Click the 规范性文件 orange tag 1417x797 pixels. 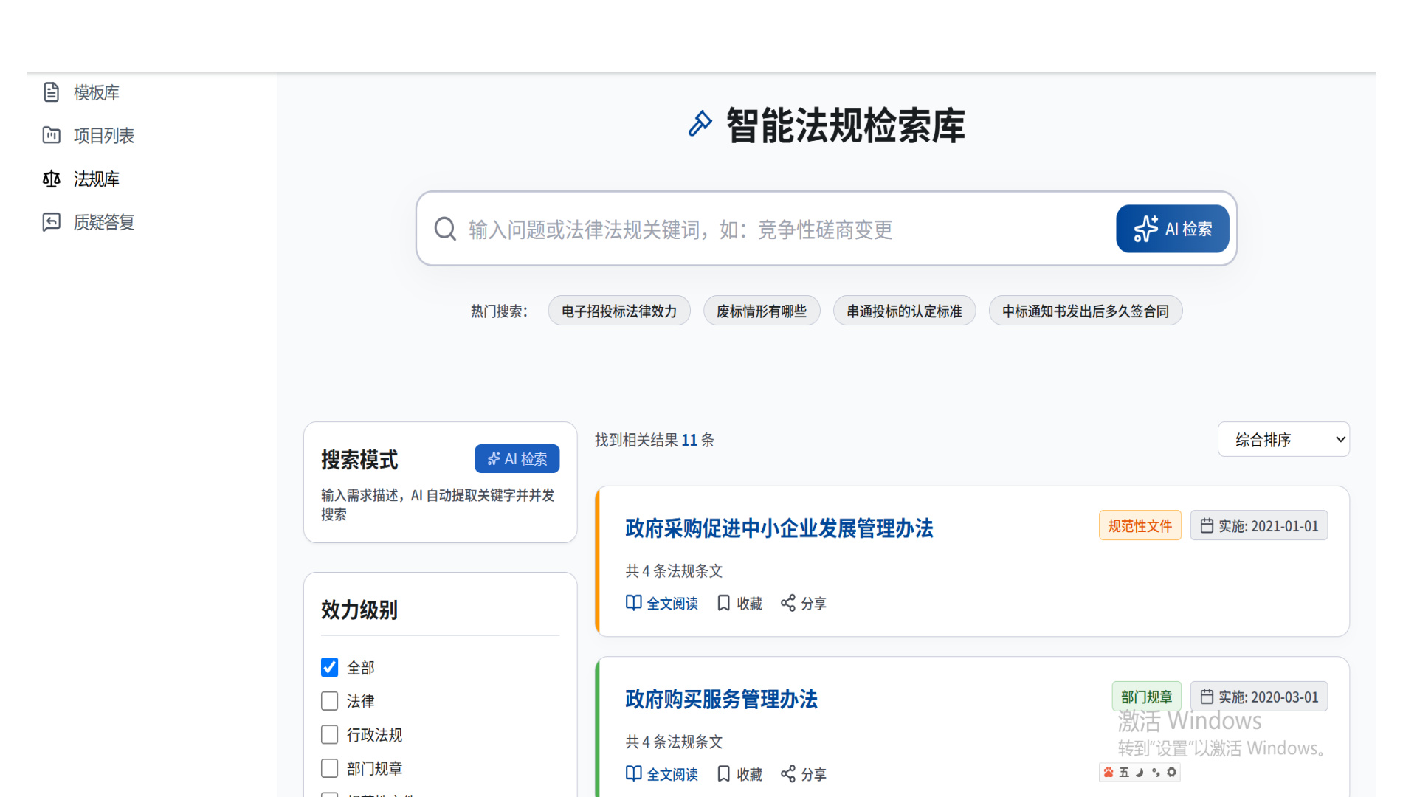(x=1140, y=525)
